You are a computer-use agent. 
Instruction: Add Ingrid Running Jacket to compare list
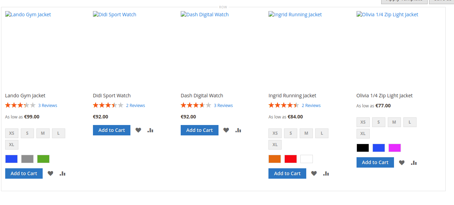[x=326, y=173]
